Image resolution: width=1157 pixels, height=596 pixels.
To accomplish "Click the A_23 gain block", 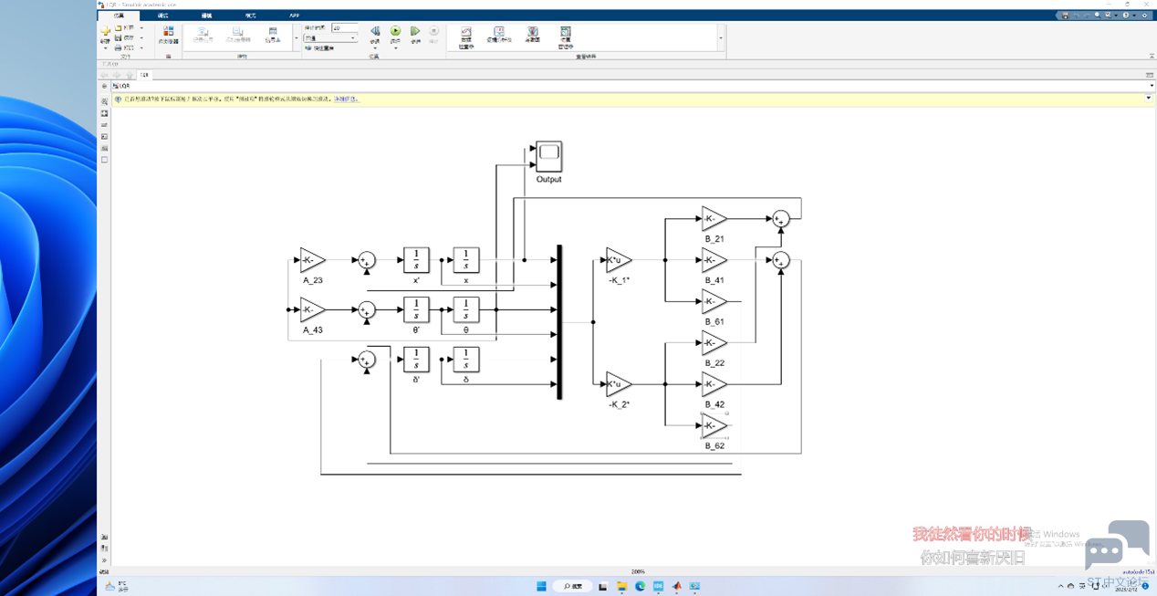I will coord(312,260).
